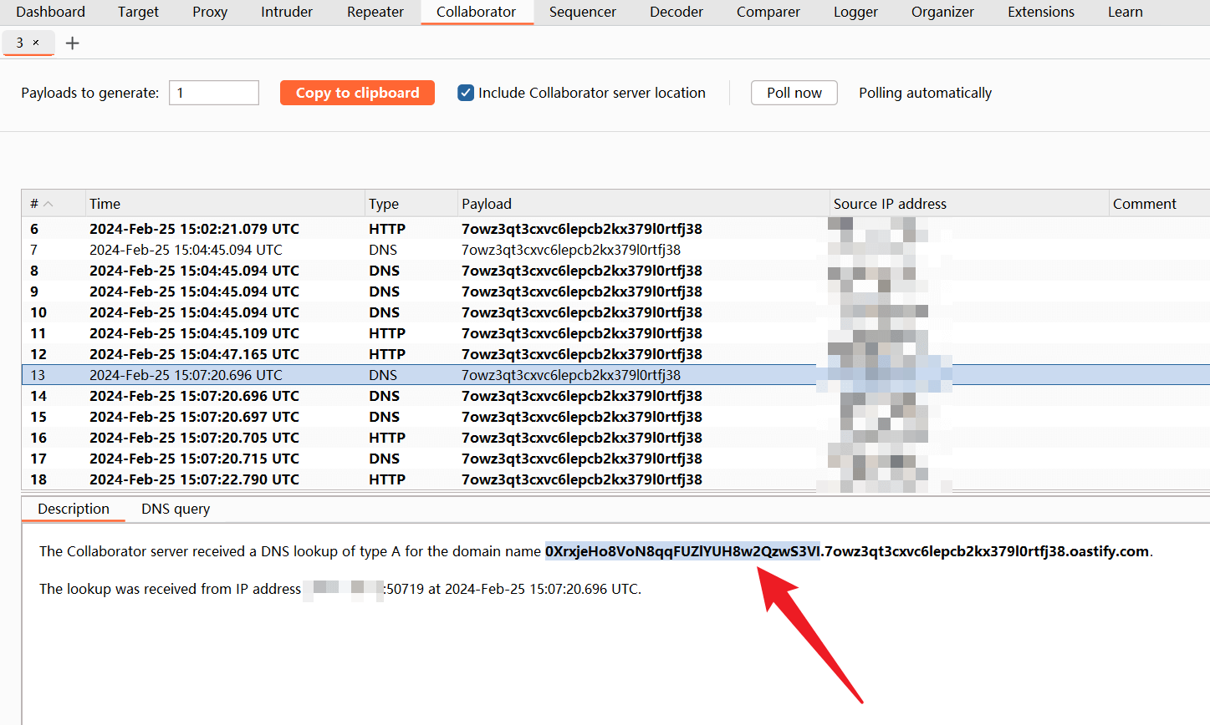Open the Extensions tab
Image resolution: width=1210 pixels, height=725 pixels.
point(1041,12)
